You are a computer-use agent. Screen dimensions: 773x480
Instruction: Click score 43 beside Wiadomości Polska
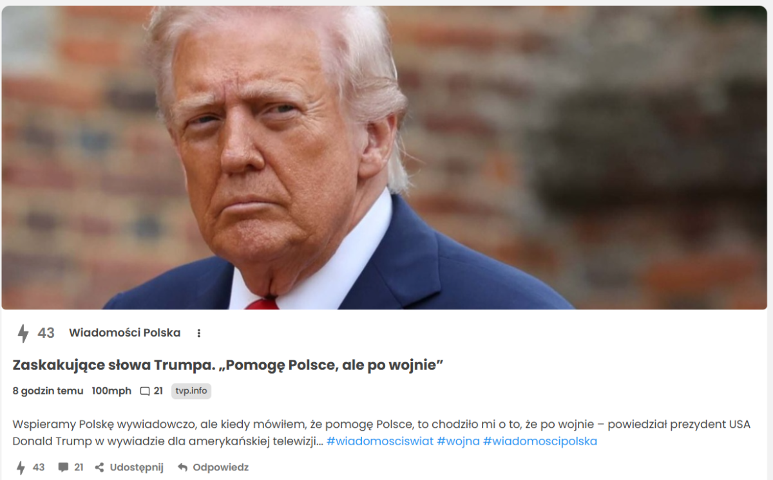pyautogui.click(x=46, y=333)
